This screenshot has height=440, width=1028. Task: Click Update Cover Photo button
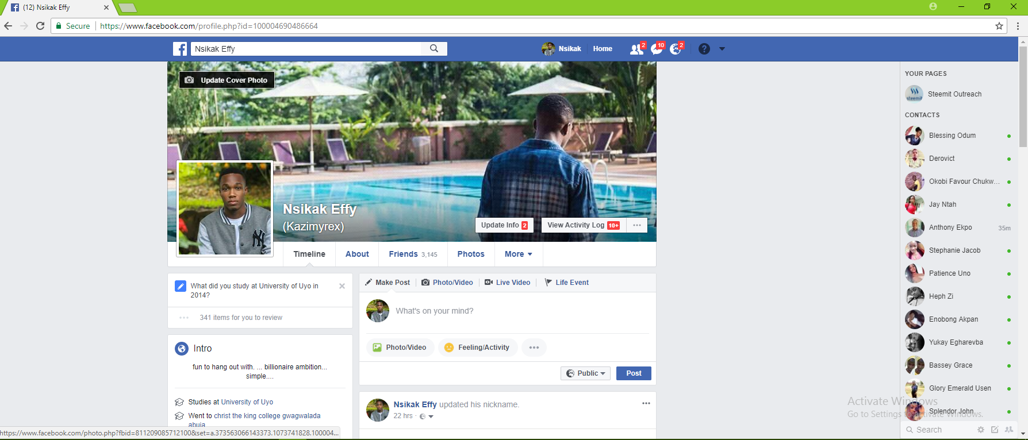[x=227, y=80]
